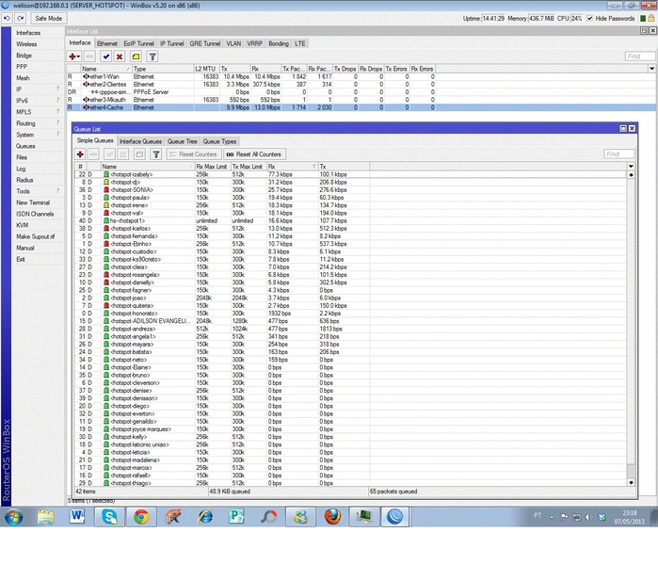Click Reset Counters button

[194, 154]
